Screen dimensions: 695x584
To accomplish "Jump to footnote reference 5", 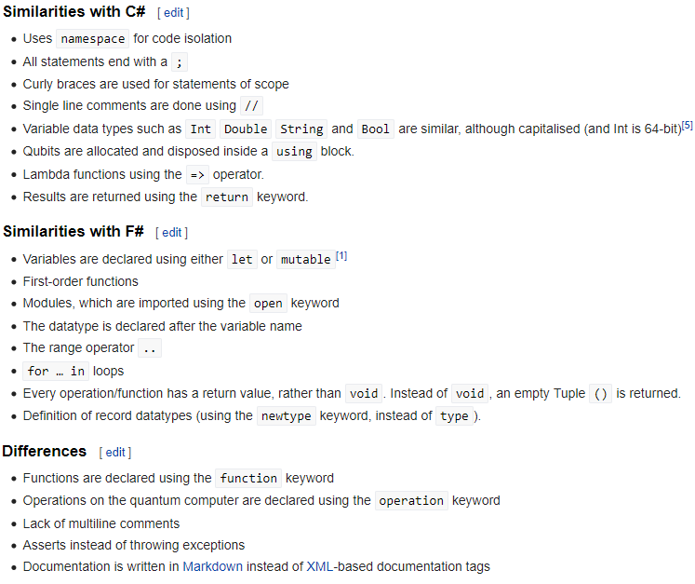I will point(687,126).
